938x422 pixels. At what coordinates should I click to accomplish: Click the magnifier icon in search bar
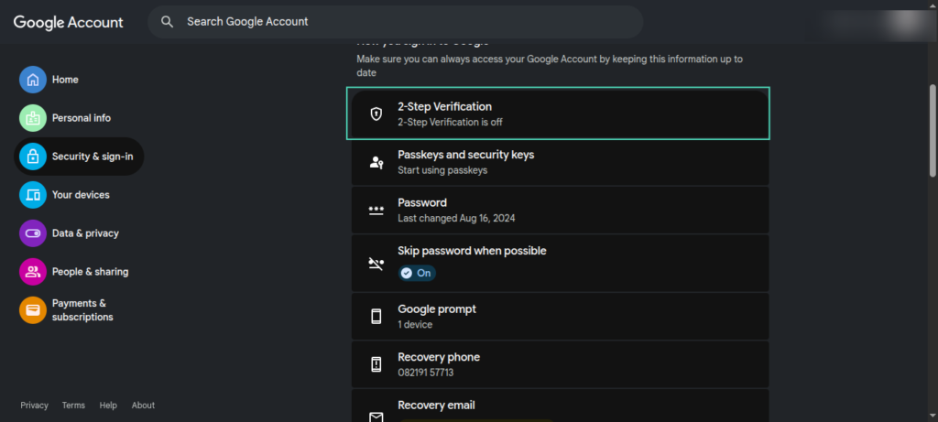(167, 21)
